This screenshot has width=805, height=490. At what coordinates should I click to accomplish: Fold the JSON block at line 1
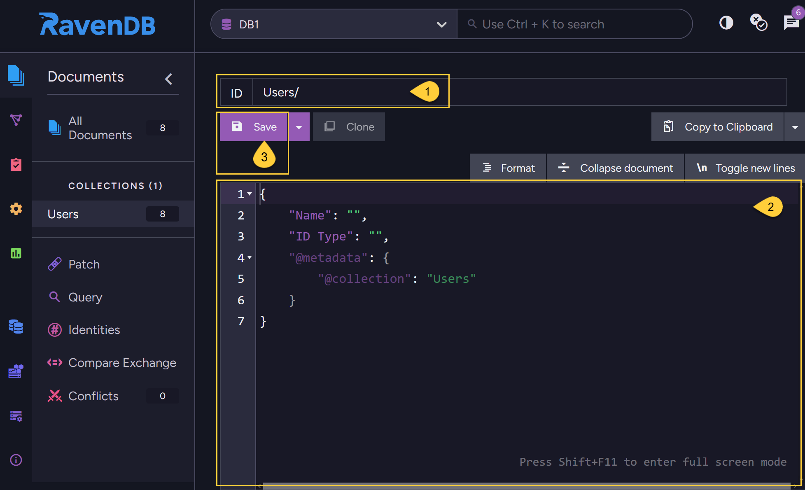(250, 194)
